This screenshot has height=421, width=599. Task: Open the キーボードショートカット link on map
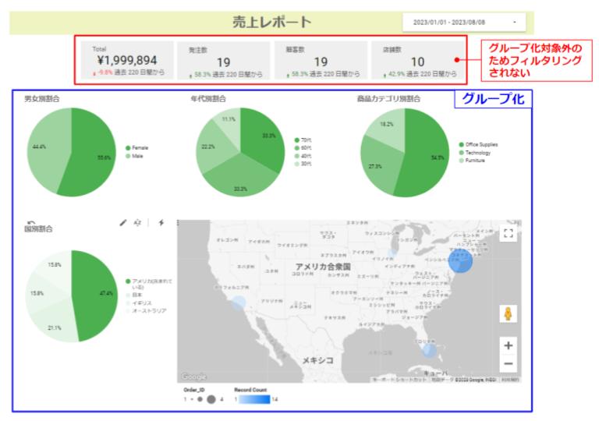[399, 380]
